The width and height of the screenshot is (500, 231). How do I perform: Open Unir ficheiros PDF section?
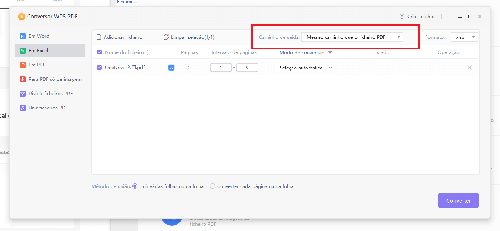point(50,108)
